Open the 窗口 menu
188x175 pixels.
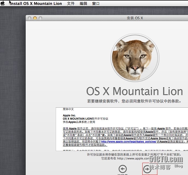pyautogui.click(x=96, y=4)
